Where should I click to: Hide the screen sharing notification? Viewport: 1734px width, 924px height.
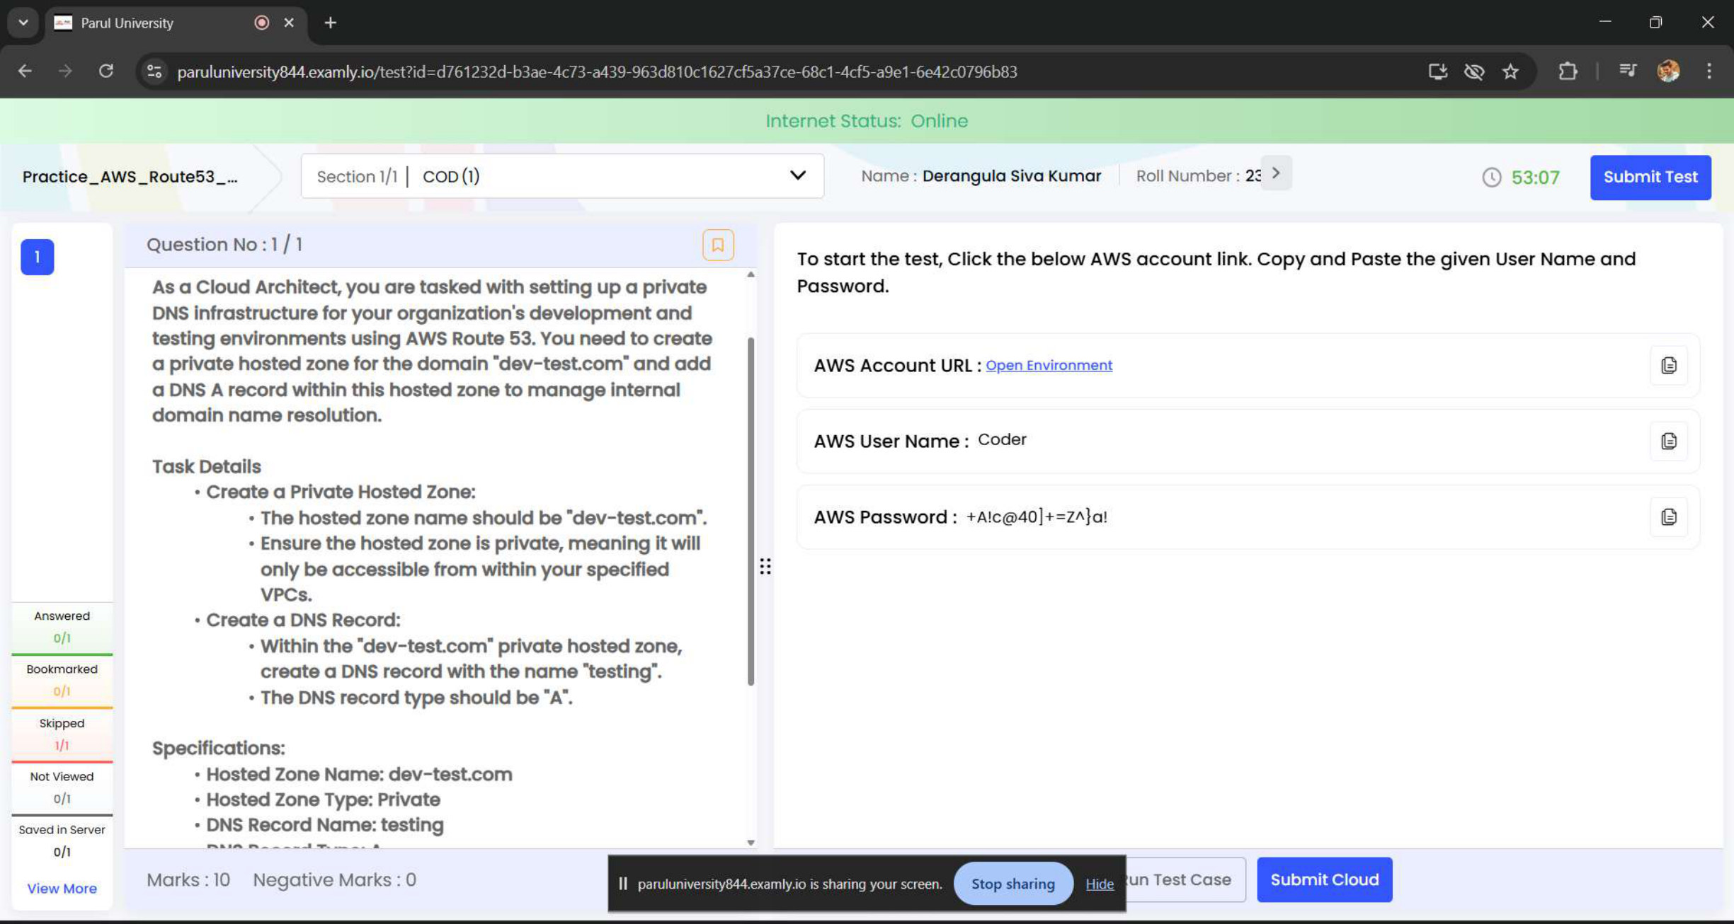pyautogui.click(x=1099, y=884)
